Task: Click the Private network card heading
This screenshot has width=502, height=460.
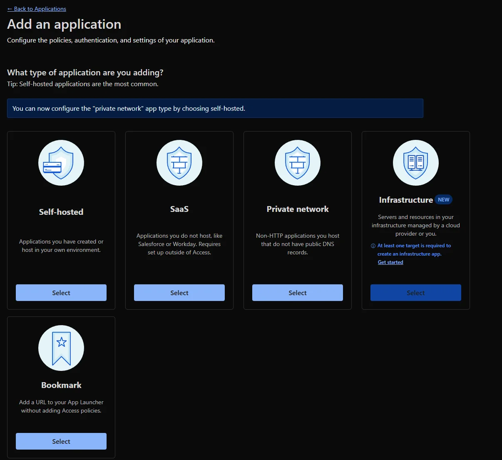Action: point(298,209)
